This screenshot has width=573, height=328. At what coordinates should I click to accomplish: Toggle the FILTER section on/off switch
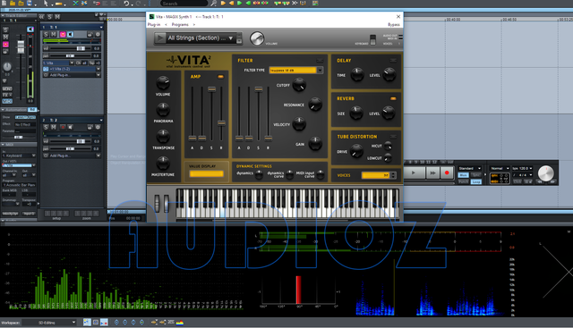pos(320,61)
